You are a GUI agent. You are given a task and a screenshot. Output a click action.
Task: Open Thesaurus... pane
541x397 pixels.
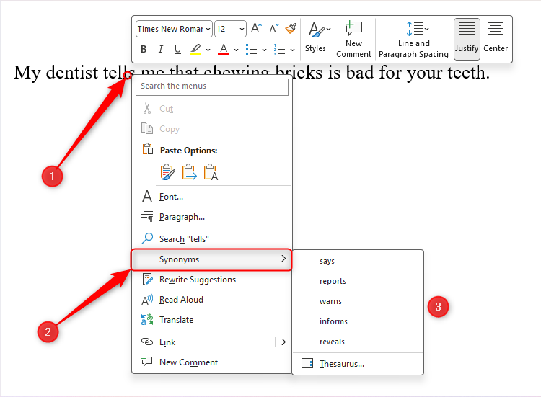click(358, 364)
